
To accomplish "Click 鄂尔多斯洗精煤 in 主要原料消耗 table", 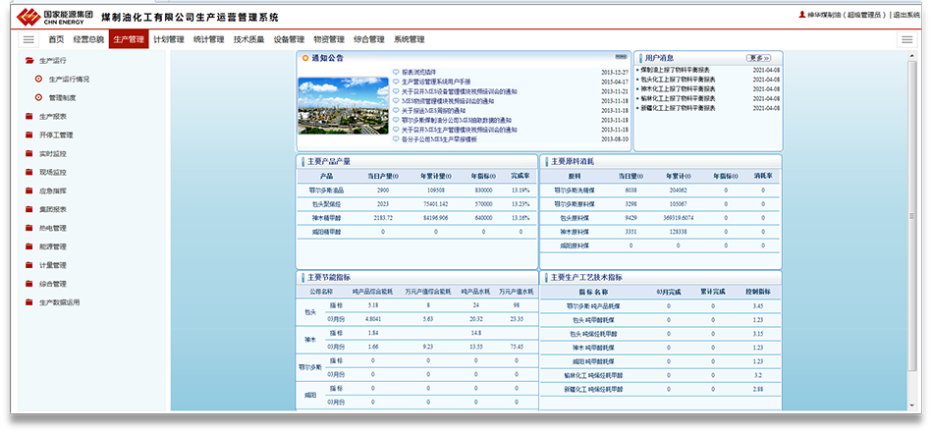I will 575,191.
